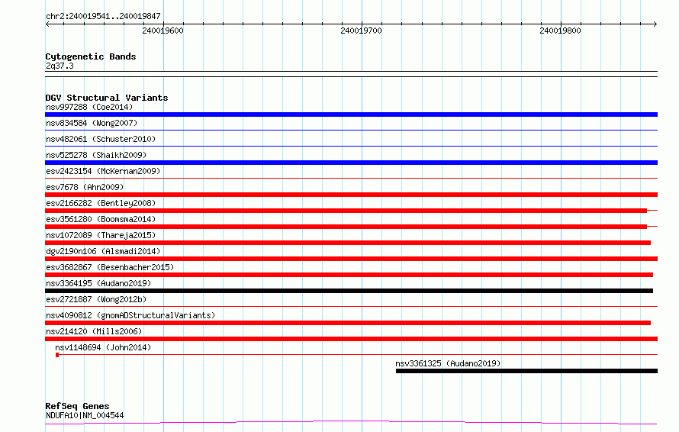The image size is (679, 432).
Task: Click the esv3561280 (Boomsma2014) label
Action: pyautogui.click(x=101, y=219)
